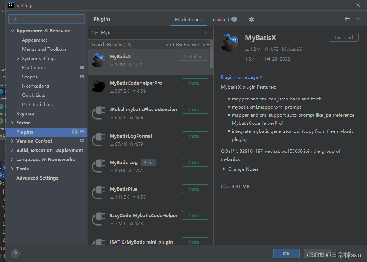The image size is (367, 262).
Task: Click the Installed button in MyBatisX details
Action: coord(343,38)
